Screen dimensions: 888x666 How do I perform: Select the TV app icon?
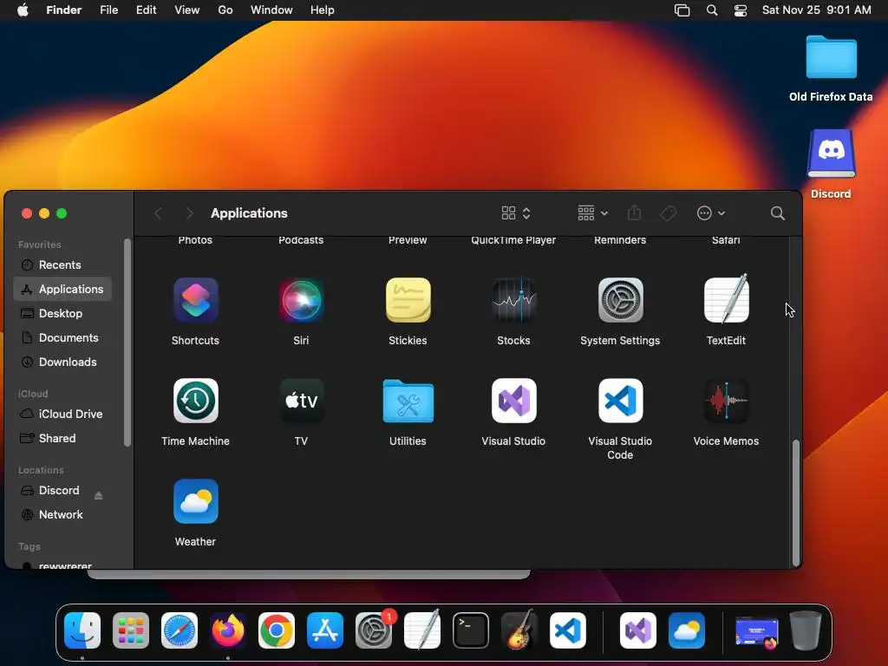click(301, 401)
